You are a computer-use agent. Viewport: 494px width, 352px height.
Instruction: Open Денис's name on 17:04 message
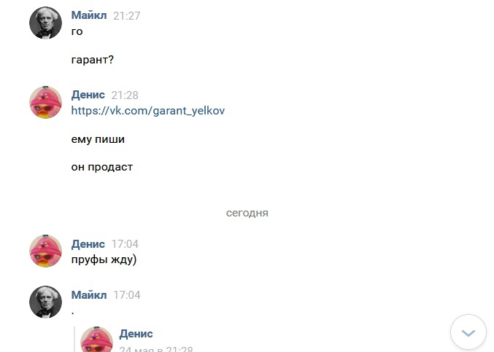88,243
